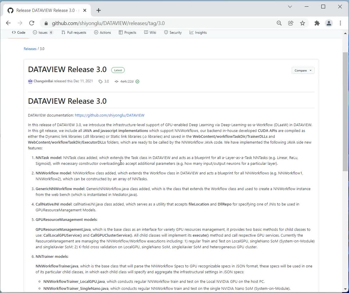349x293 pixels.
Task: Go forward in browser history
Action: (x=20, y=23)
